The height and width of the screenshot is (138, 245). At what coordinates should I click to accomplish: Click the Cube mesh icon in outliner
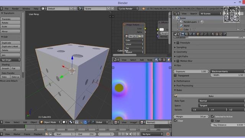(x=181, y=30)
